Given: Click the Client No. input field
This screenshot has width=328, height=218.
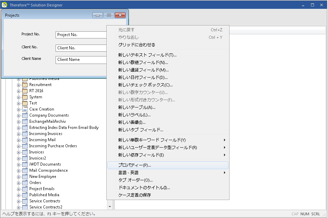Looking at the screenshot, I should 81,48.
